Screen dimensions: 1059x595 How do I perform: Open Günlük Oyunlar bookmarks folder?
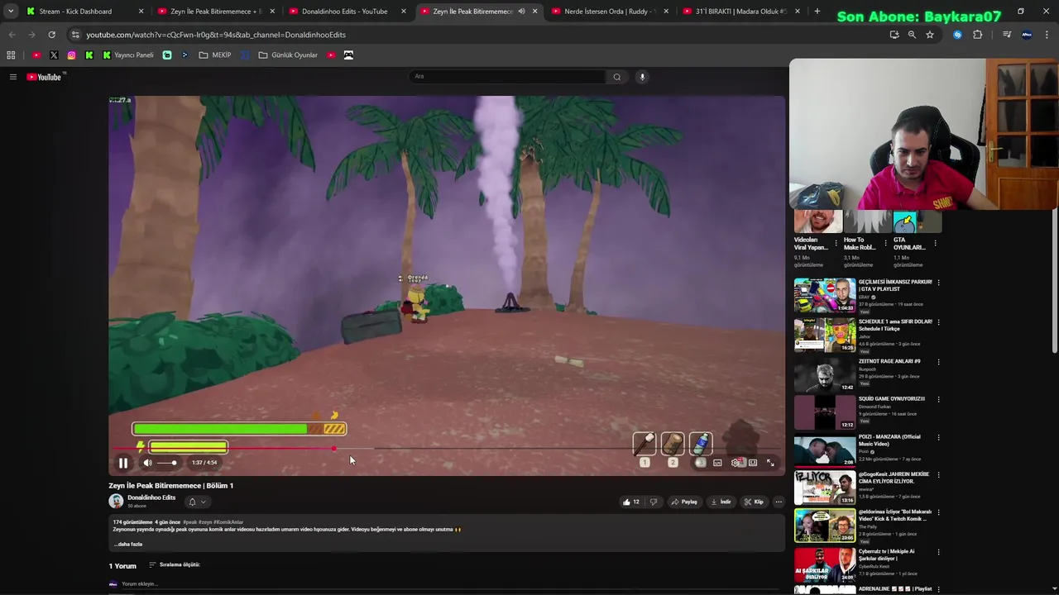pyautogui.click(x=288, y=55)
